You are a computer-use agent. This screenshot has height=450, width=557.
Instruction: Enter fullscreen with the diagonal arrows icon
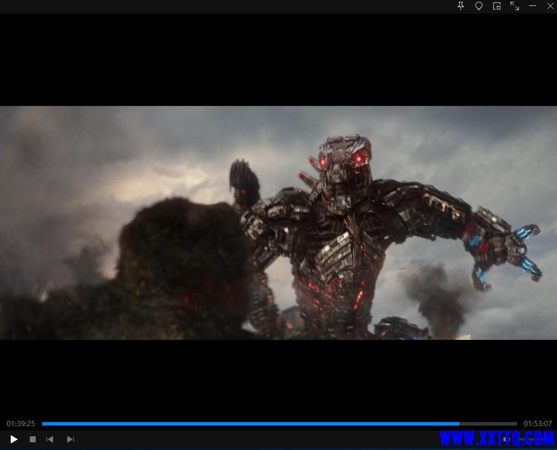[x=514, y=6]
